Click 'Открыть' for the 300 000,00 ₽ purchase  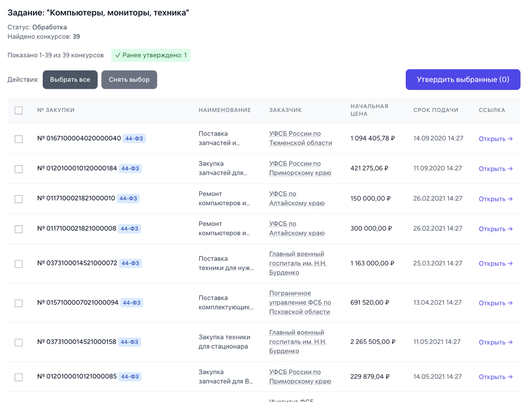496,229
